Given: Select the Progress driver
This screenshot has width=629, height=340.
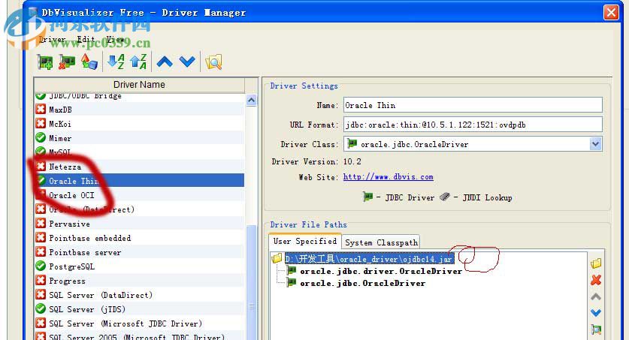Looking at the screenshot, I should point(139,281).
